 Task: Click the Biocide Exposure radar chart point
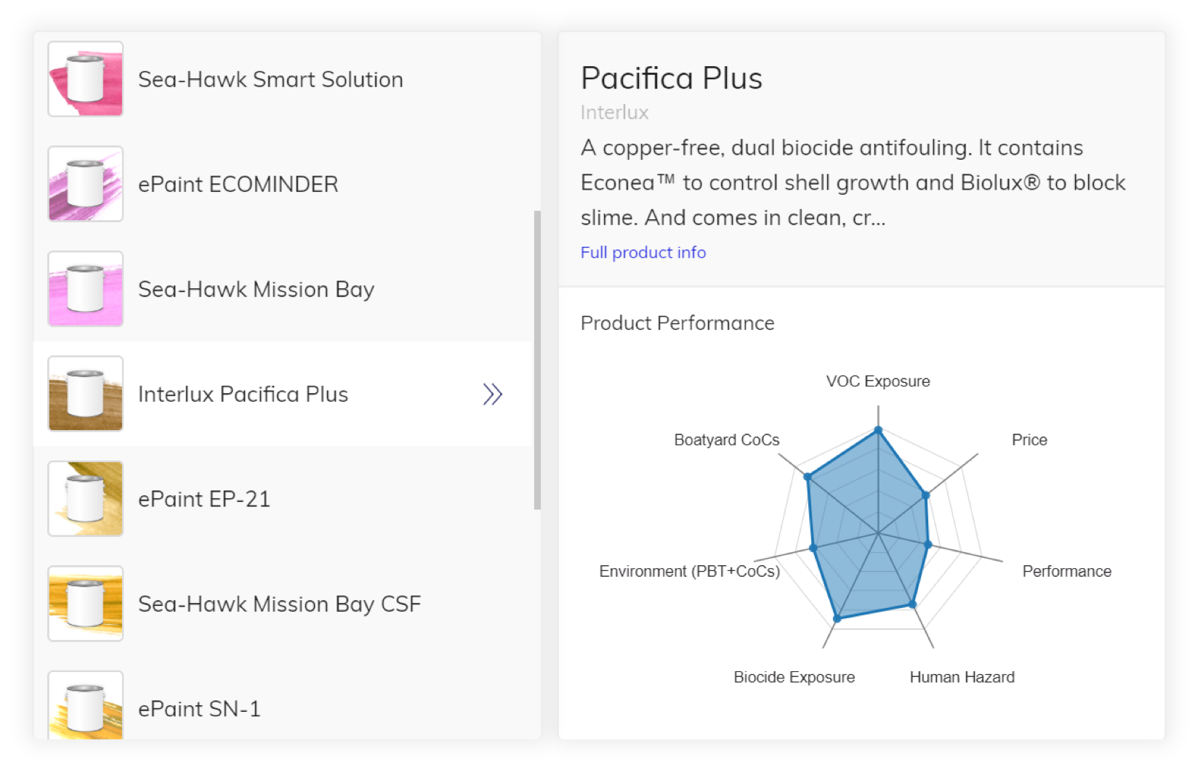[837, 618]
